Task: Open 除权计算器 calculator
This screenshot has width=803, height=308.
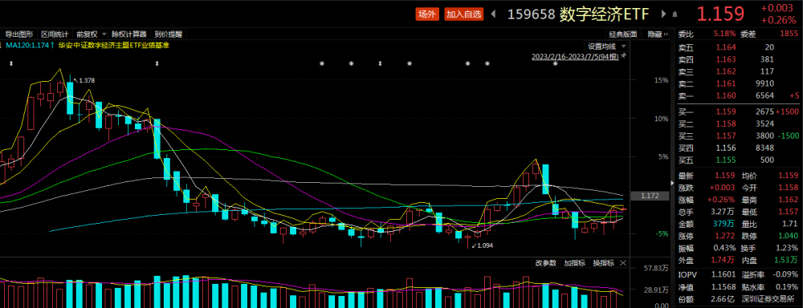Action: coord(129,34)
